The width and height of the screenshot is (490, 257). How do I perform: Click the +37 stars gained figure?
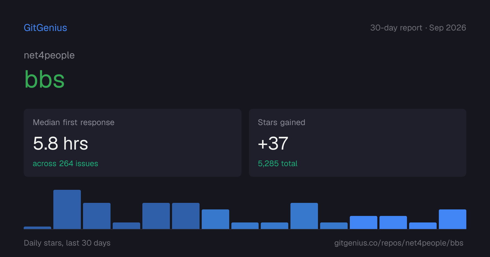point(273,143)
